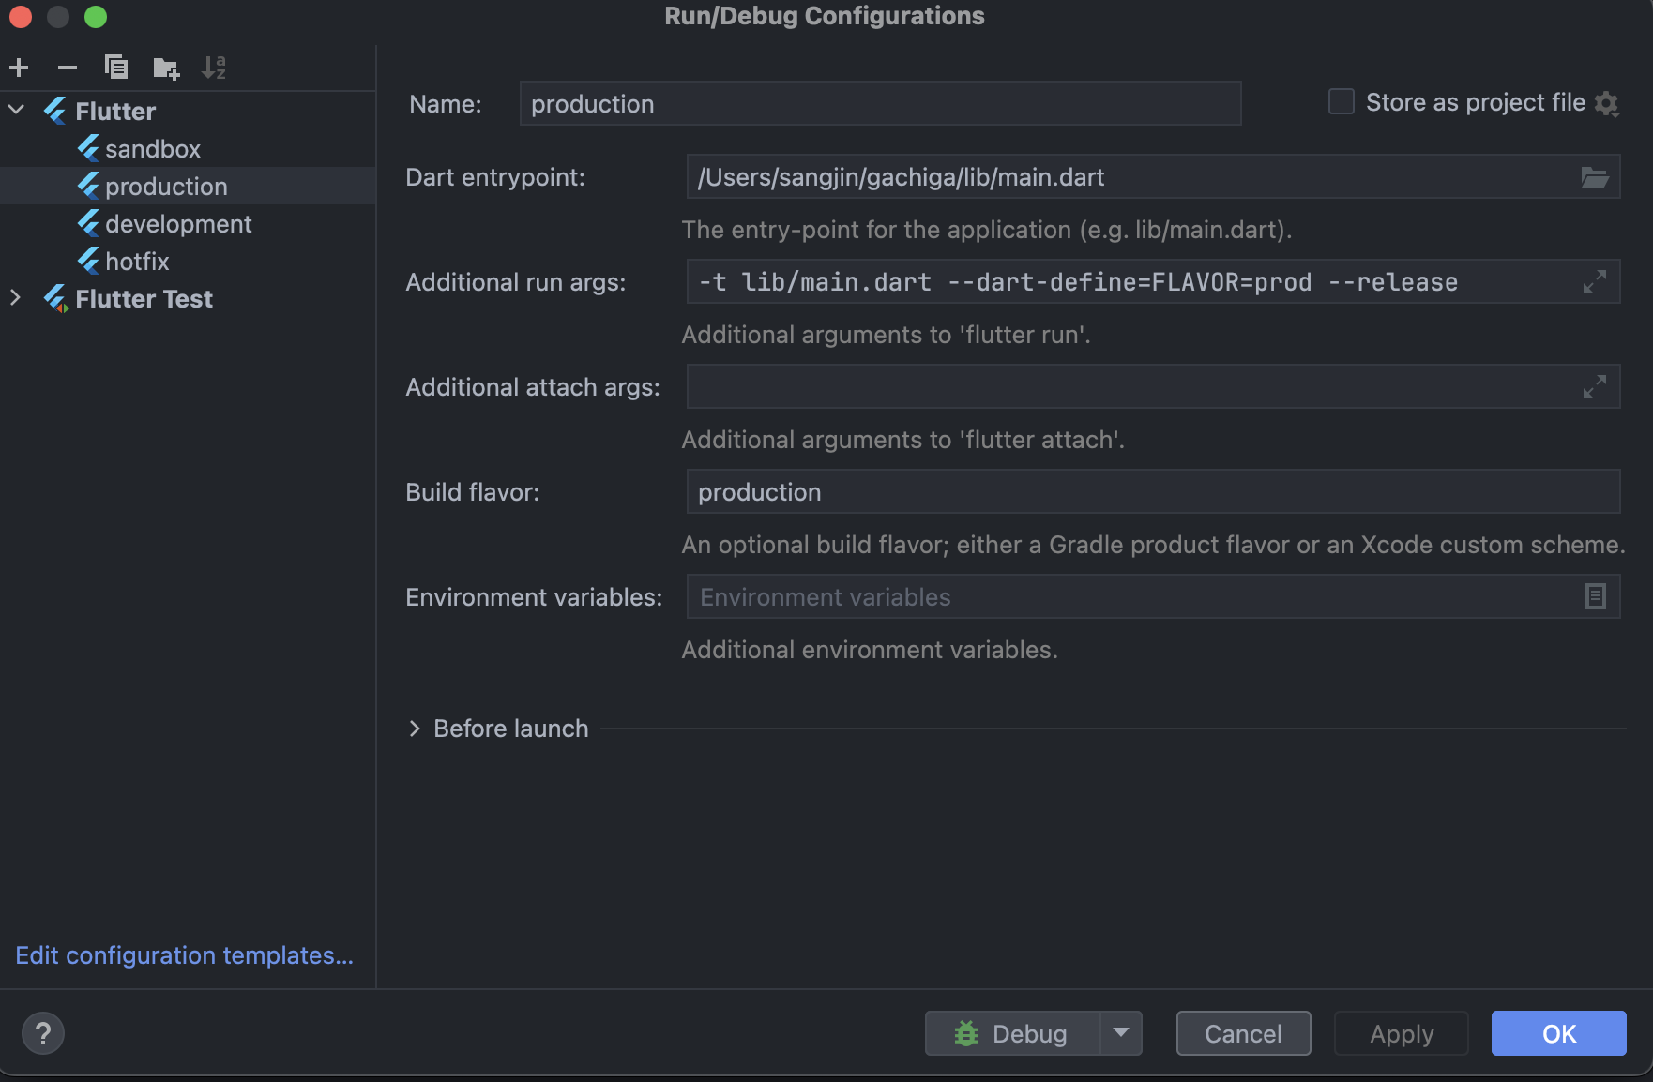
Task: Expand the Before launch section
Action: [x=415, y=729]
